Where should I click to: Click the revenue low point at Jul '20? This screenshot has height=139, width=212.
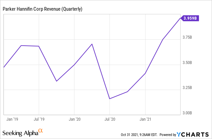pos(110,99)
